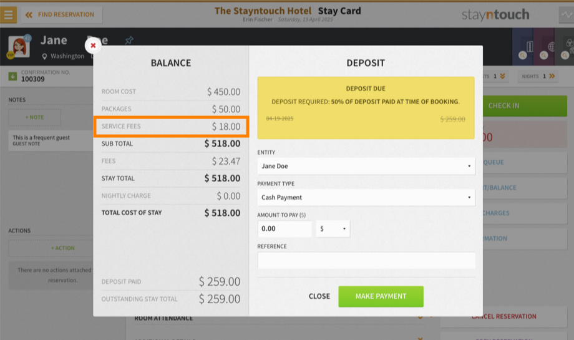Click the Nightly Charge value $ 0.00
574x340 pixels.
228,196
